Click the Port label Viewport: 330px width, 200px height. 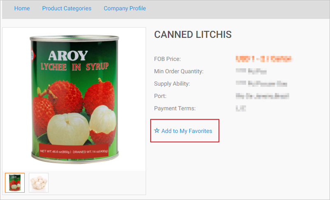coord(160,96)
